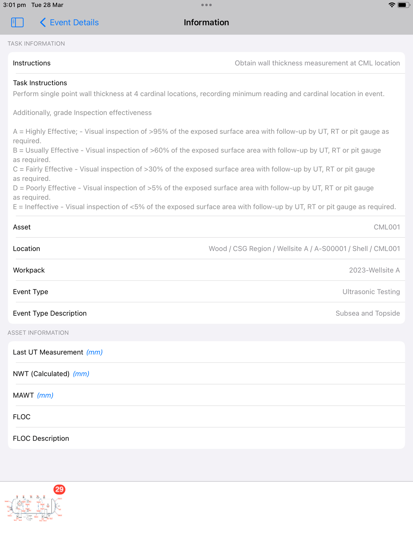Viewport: 413px width, 551px height.
Task: Tap the battery status icon
Action: point(404,5)
